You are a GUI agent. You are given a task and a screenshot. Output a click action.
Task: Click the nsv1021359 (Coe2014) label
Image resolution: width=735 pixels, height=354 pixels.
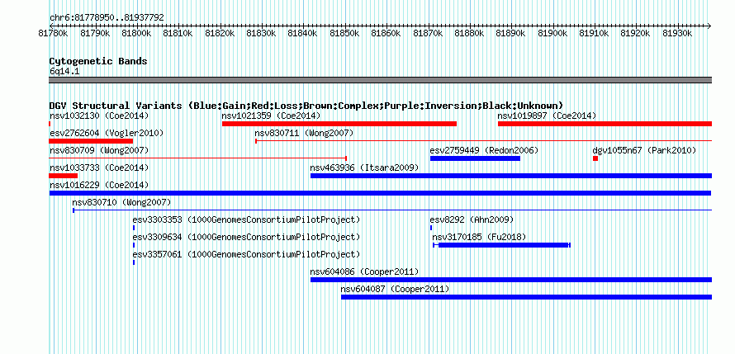coord(272,116)
